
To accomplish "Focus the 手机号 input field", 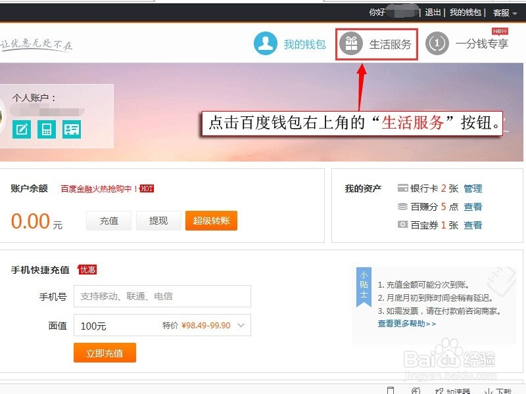I will (x=162, y=296).
